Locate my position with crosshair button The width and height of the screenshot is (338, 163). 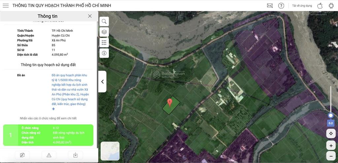pyautogui.click(x=331, y=134)
